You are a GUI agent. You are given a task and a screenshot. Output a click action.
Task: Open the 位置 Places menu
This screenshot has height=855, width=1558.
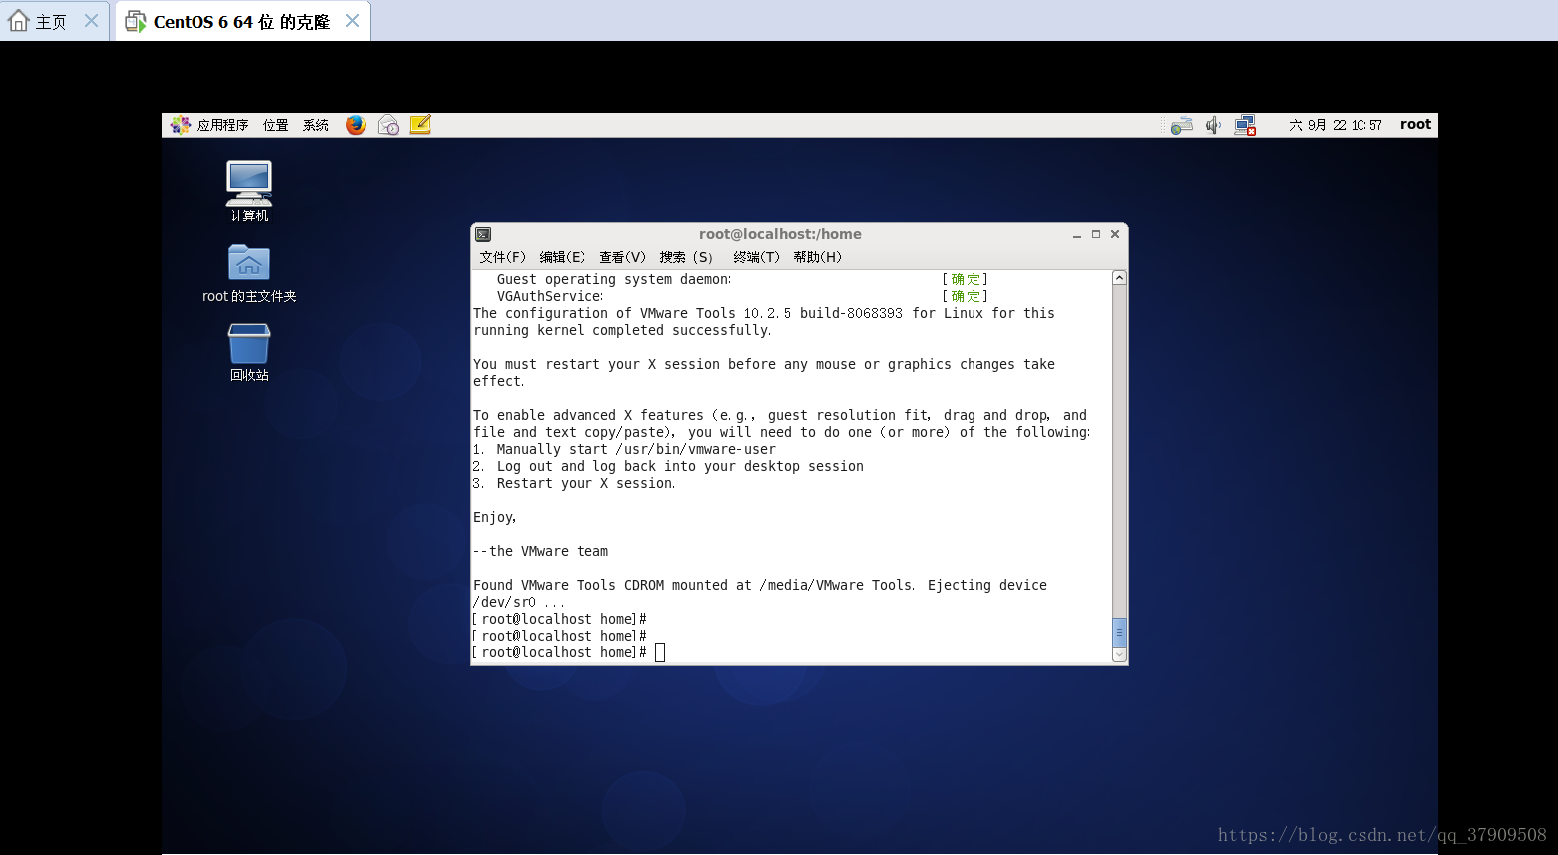point(276,125)
